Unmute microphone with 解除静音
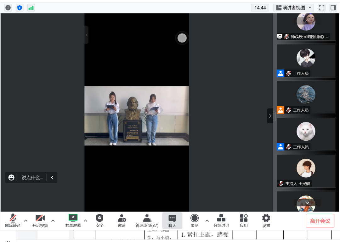Viewport: 340px width, 242px height. point(13,221)
